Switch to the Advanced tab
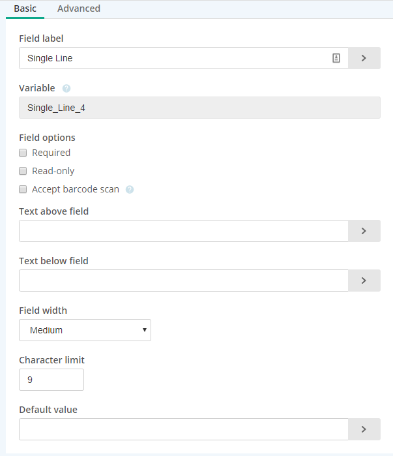 pos(79,8)
